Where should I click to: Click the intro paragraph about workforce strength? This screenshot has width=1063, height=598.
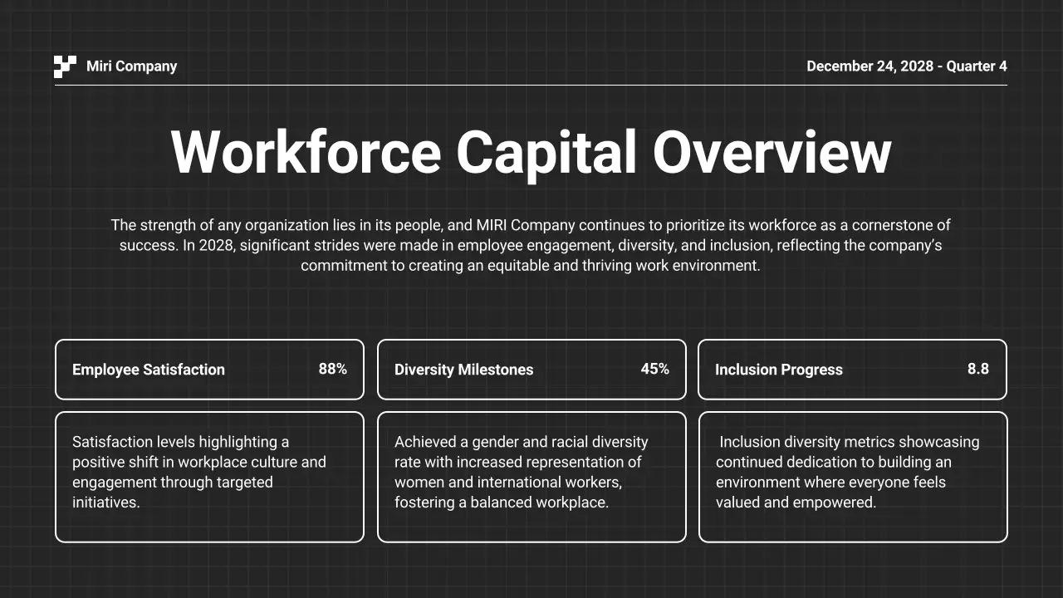point(531,245)
